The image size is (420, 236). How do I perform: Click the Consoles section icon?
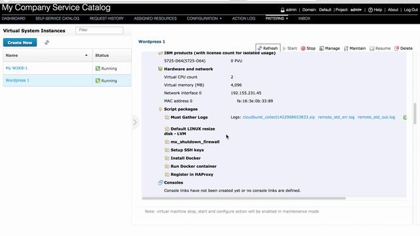pos(160,182)
